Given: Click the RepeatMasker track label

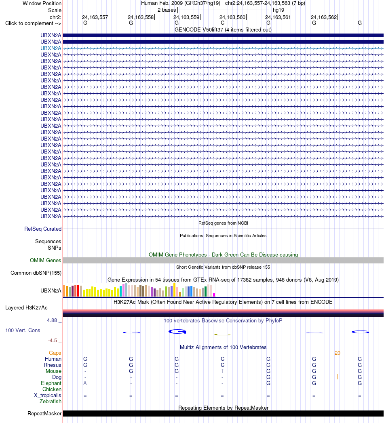Looking at the screenshot, I should pyautogui.click(x=44, y=414).
